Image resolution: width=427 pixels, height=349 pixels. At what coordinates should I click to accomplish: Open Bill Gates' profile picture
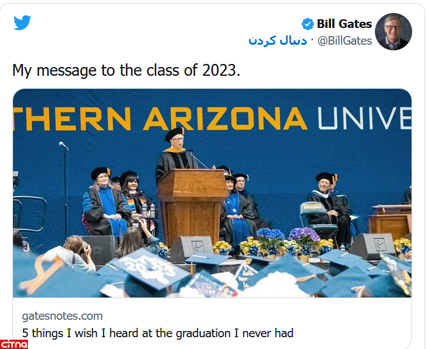coord(393,31)
